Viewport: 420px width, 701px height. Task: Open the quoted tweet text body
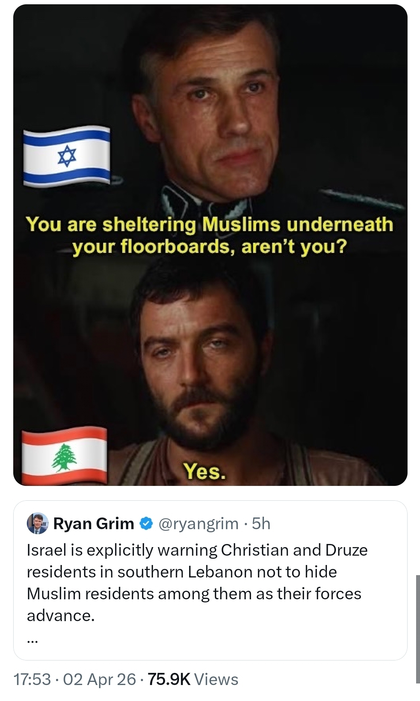[195, 583]
